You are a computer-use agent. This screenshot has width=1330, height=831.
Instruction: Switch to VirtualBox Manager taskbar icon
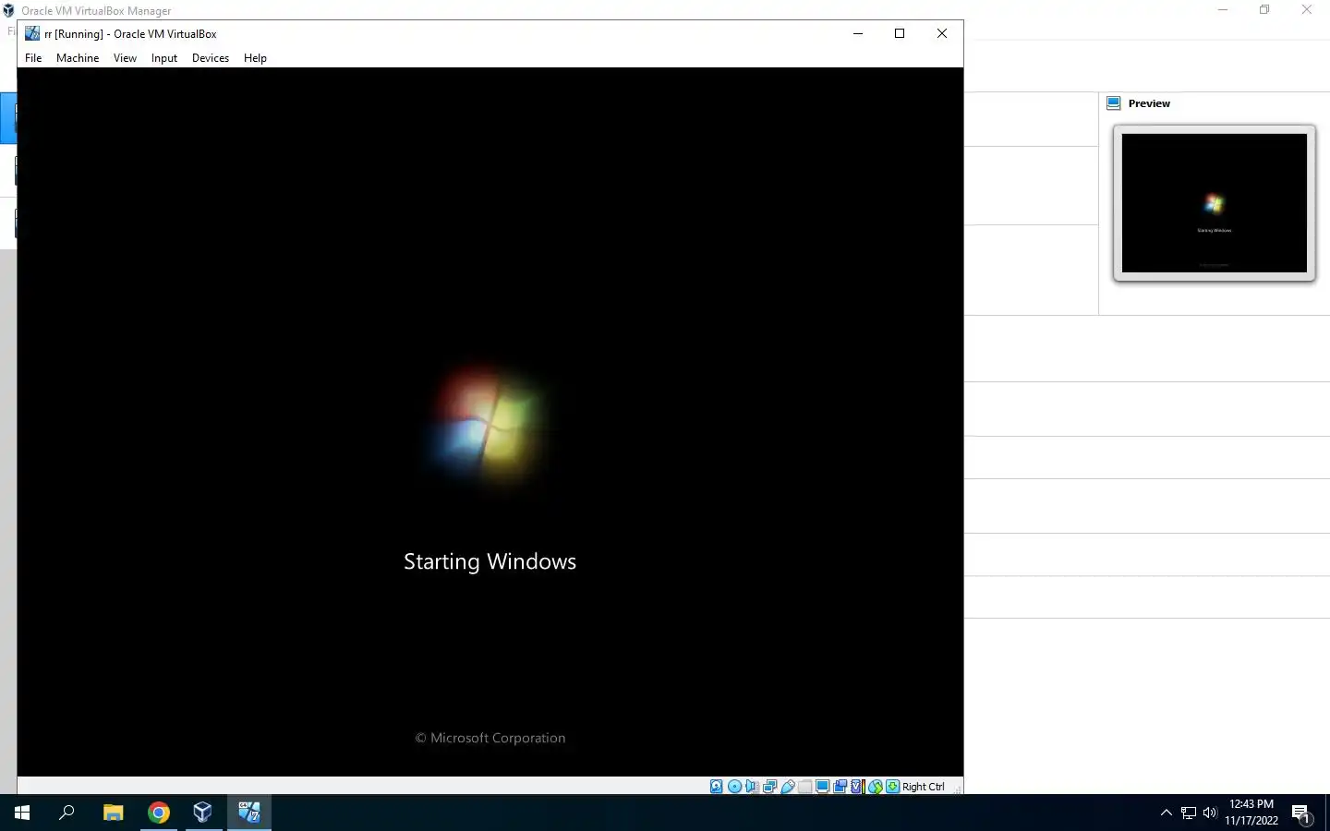tap(203, 813)
